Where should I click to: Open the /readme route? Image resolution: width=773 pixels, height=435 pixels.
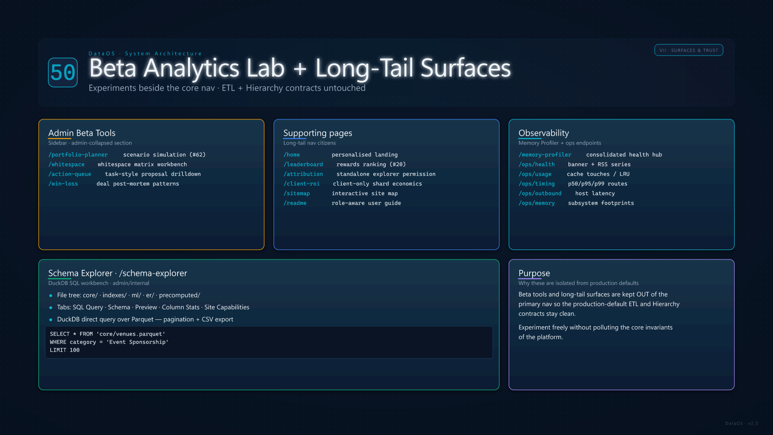[x=295, y=203]
